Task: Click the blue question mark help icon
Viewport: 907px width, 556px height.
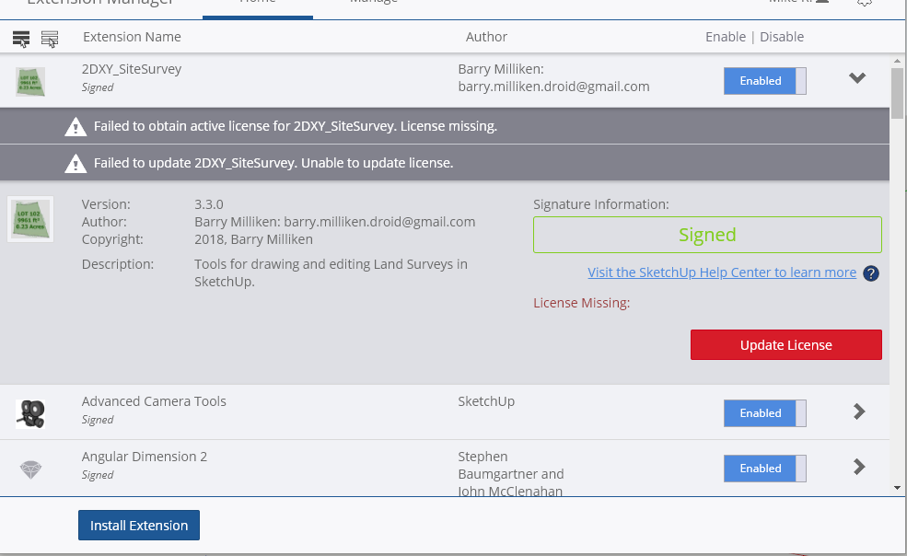Action: (x=870, y=273)
